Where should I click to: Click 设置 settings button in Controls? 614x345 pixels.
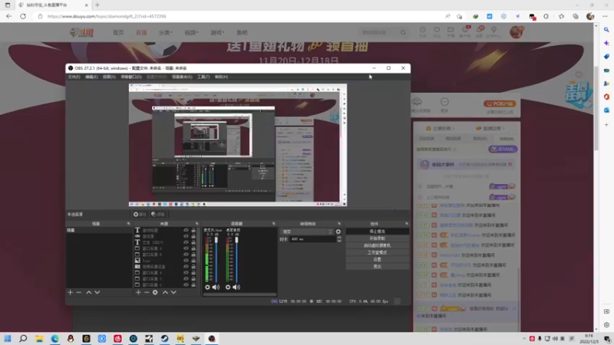tap(378, 260)
